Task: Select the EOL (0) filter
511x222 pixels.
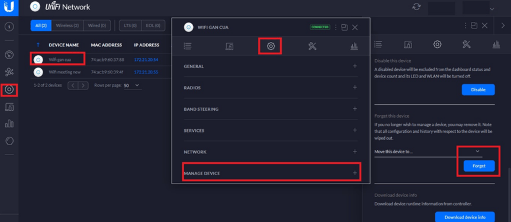Action: pyautogui.click(x=153, y=25)
